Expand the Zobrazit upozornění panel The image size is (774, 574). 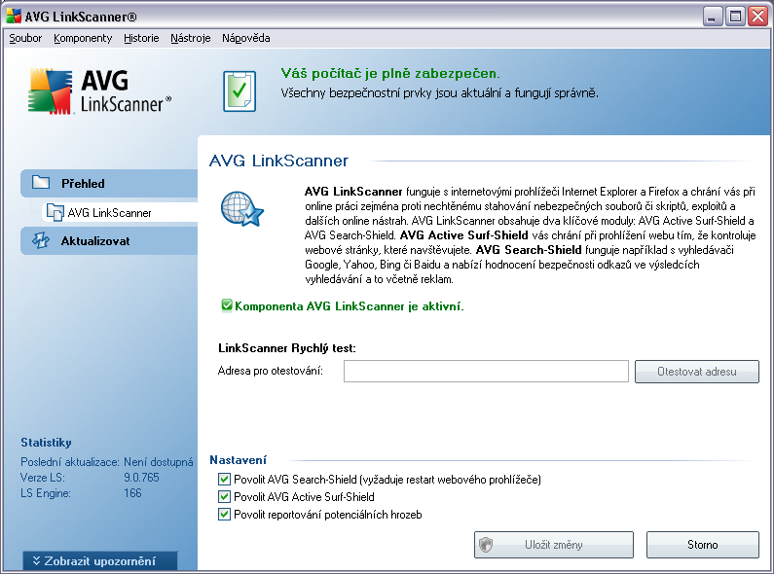click(100, 561)
